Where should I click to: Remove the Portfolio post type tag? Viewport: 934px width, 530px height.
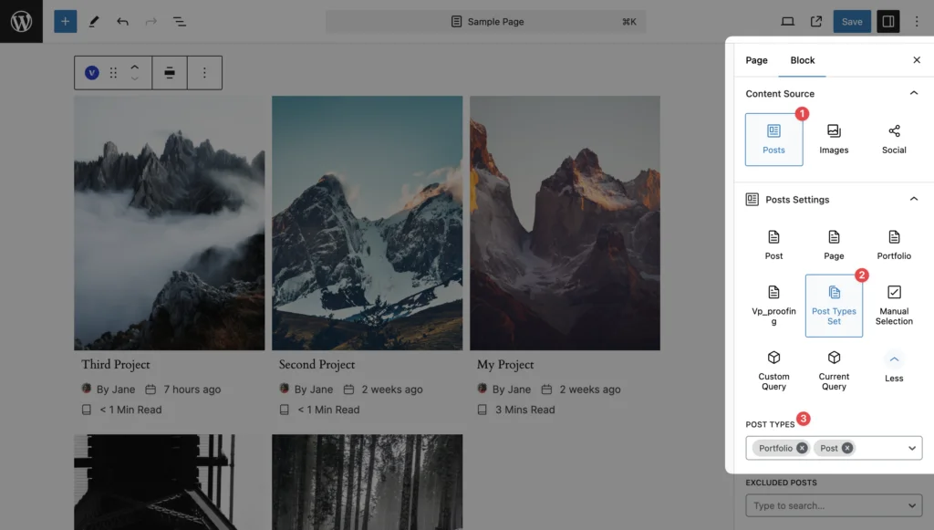pyautogui.click(x=802, y=448)
